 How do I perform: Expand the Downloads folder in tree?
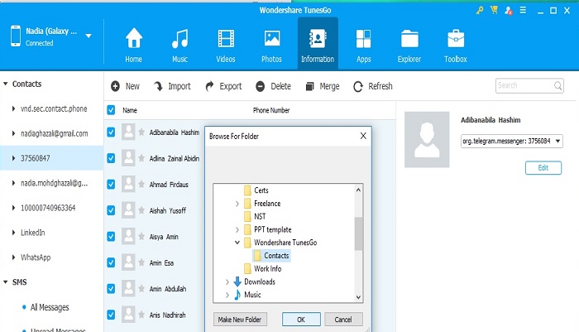pos(227,281)
